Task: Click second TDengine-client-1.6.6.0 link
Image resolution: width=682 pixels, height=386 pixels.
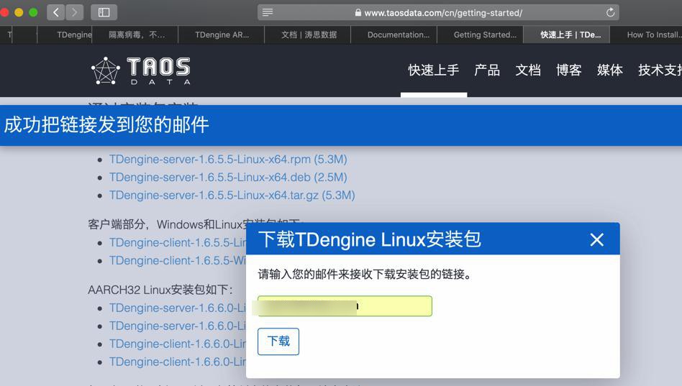Action: (x=178, y=362)
